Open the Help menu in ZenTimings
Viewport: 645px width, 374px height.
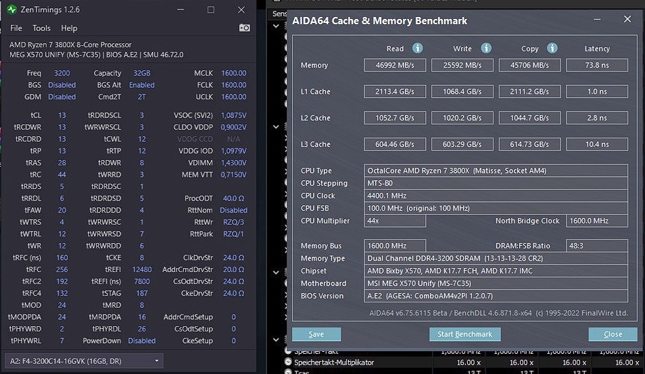pos(69,28)
